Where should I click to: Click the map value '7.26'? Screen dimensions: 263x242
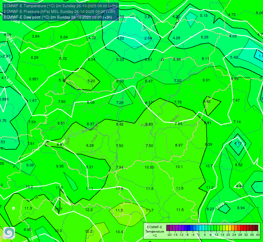pyautogui.click(x=120, y=103)
